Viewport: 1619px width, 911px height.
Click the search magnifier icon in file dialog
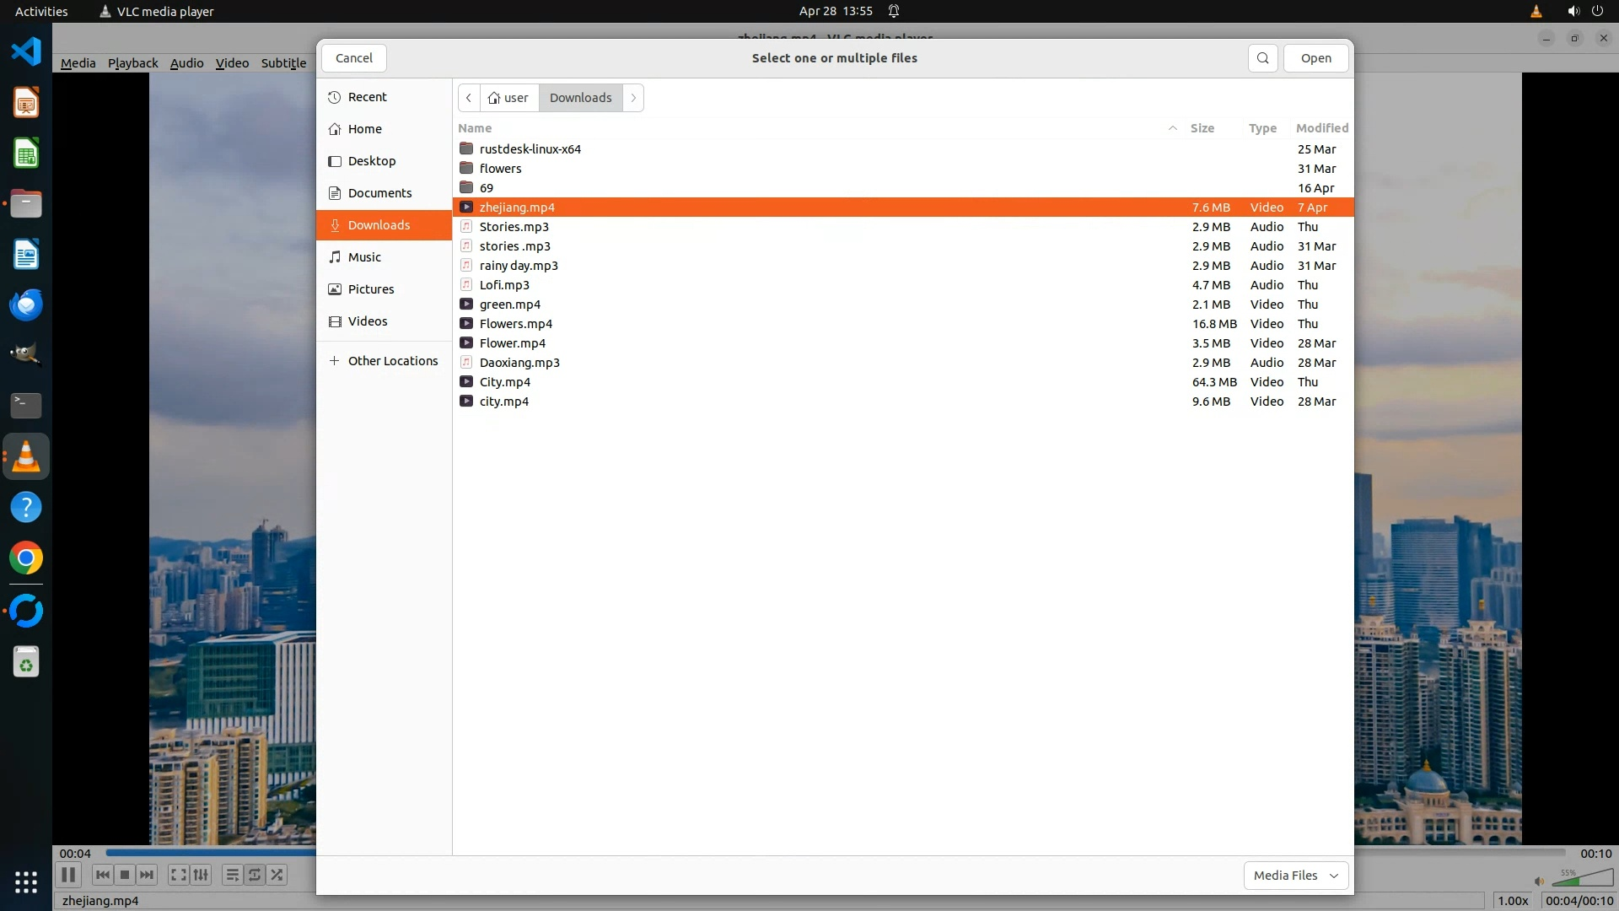click(1262, 58)
